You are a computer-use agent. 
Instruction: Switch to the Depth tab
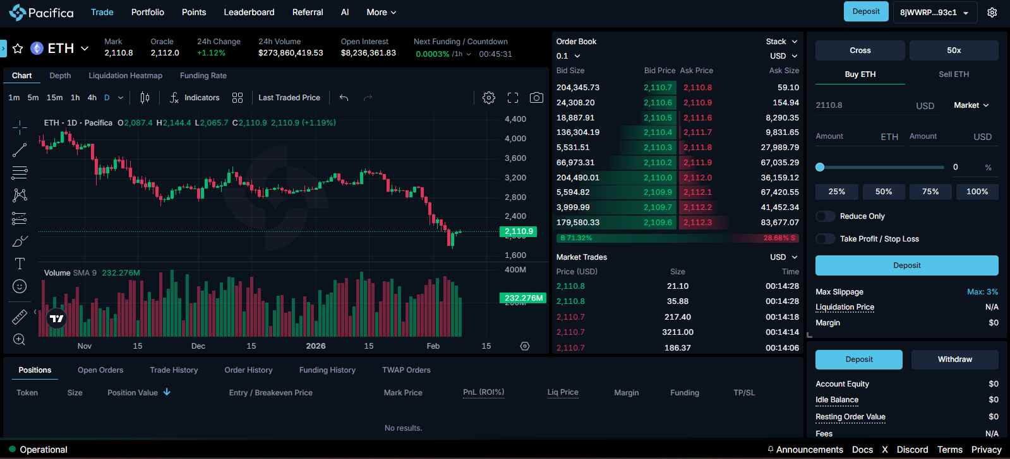(60, 76)
